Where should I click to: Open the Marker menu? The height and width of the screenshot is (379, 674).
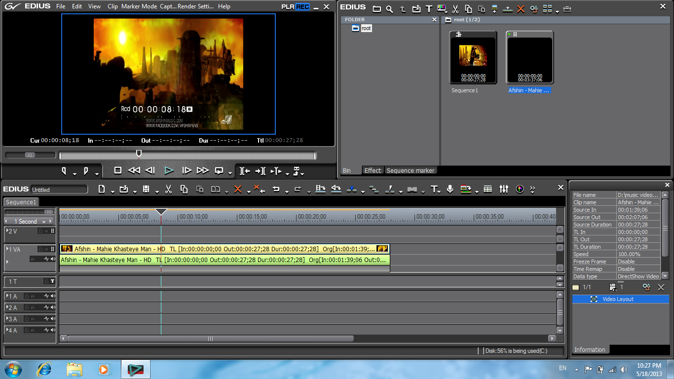131,6
